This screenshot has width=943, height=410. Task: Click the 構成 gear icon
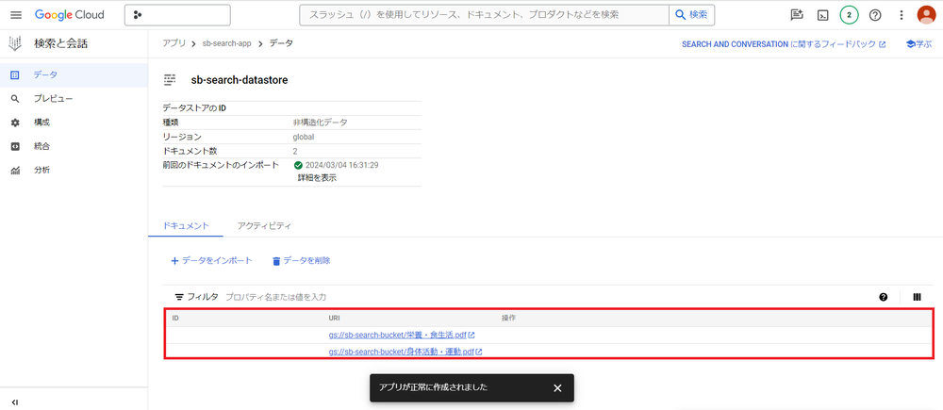click(16, 123)
